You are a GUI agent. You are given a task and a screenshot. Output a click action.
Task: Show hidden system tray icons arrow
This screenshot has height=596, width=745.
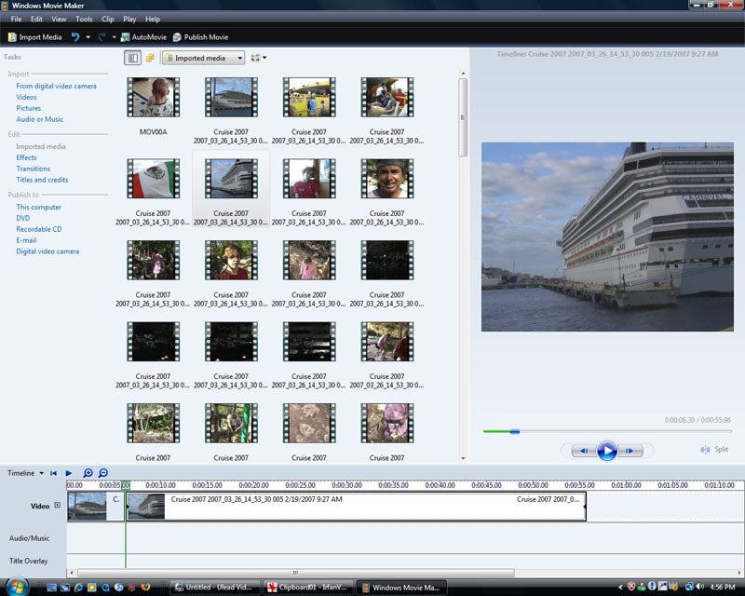click(x=620, y=588)
